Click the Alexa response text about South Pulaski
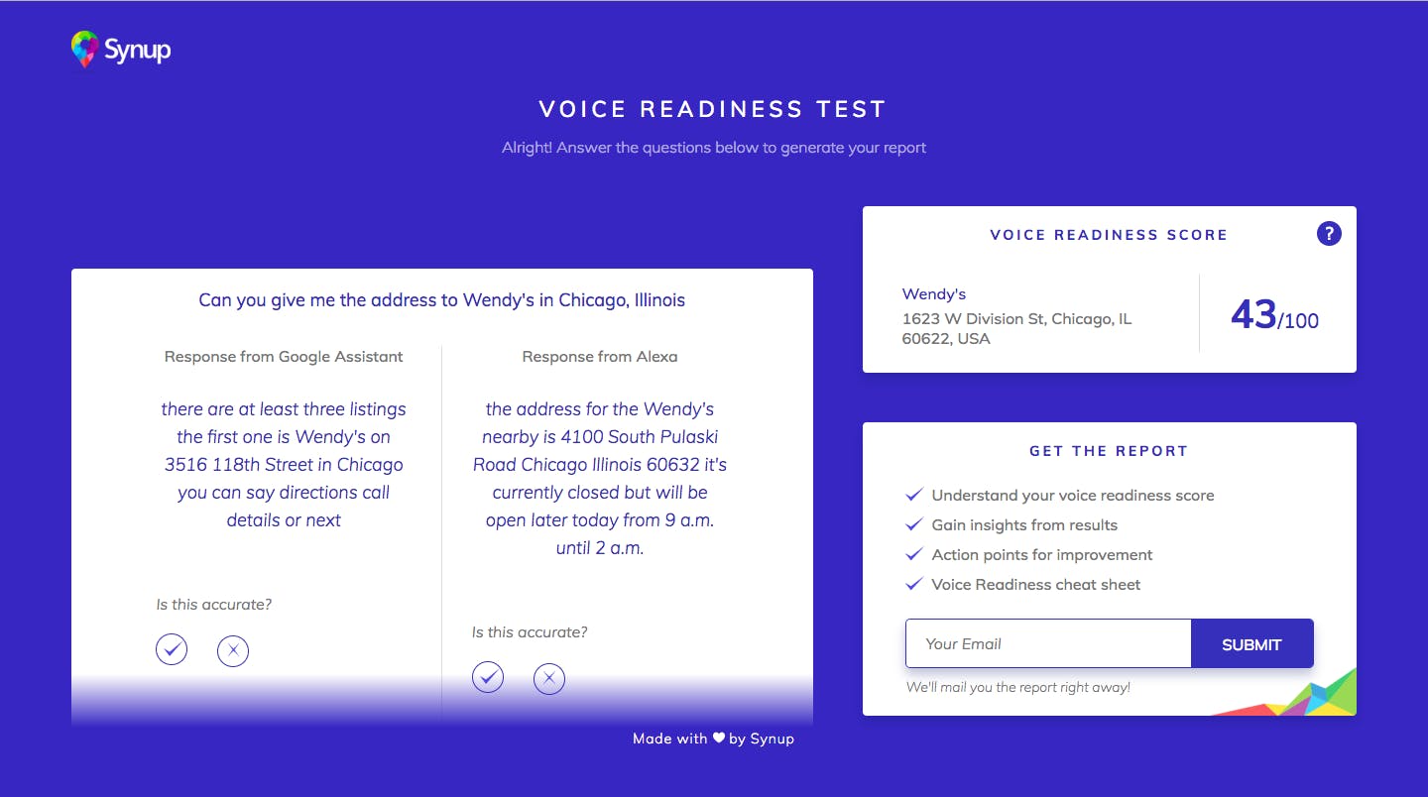 tap(600, 479)
